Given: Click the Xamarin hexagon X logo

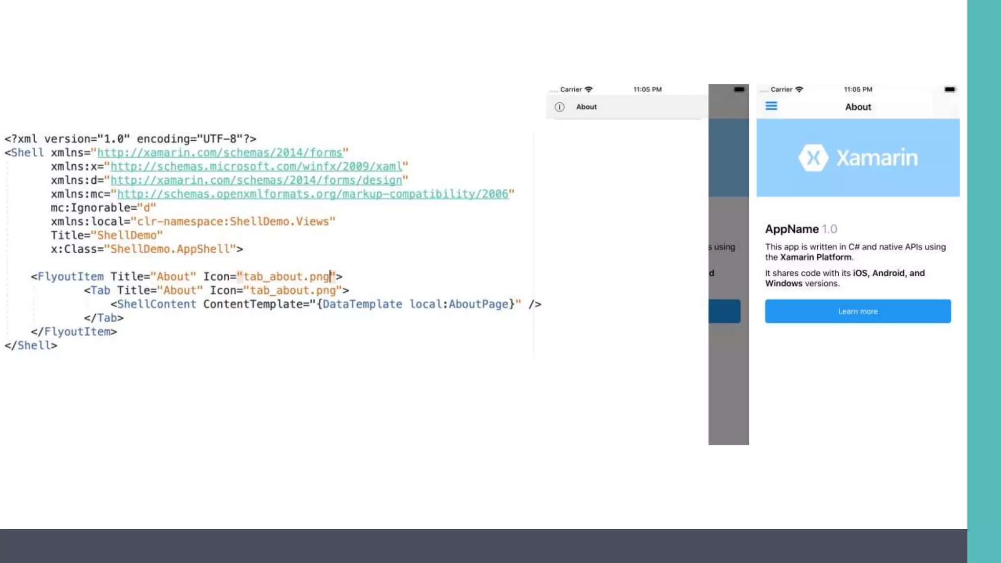Looking at the screenshot, I should (813, 158).
